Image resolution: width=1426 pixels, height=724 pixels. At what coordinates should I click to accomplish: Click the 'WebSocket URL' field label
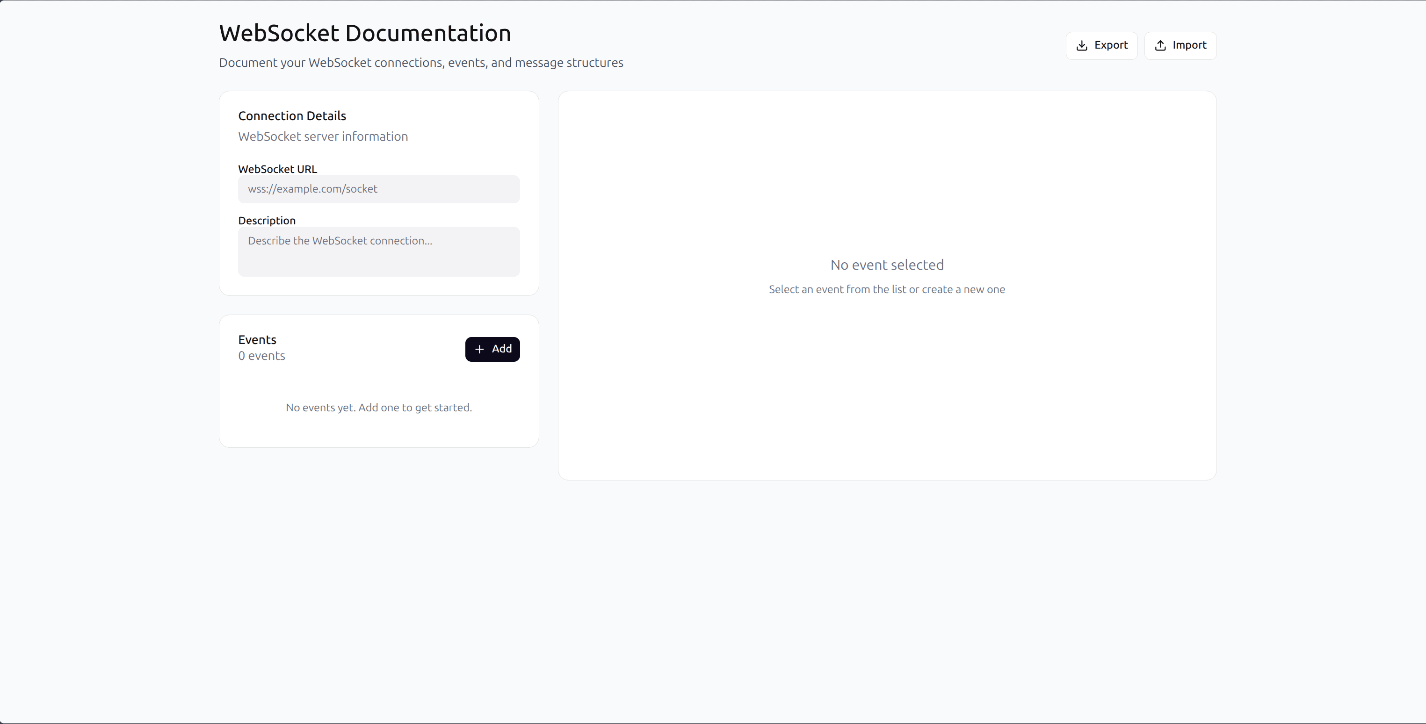point(277,169)
